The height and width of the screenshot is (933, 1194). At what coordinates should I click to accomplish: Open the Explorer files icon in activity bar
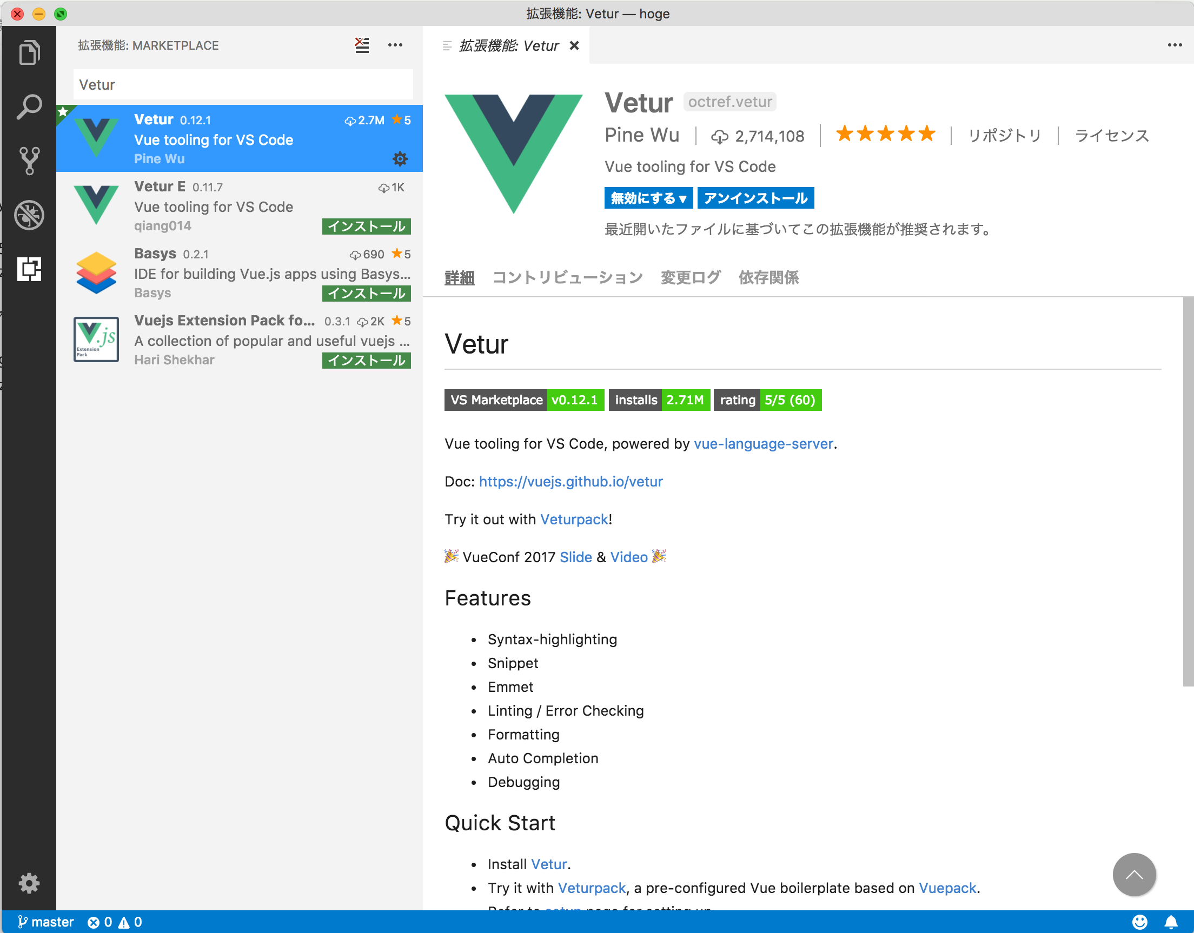point(30,52)
